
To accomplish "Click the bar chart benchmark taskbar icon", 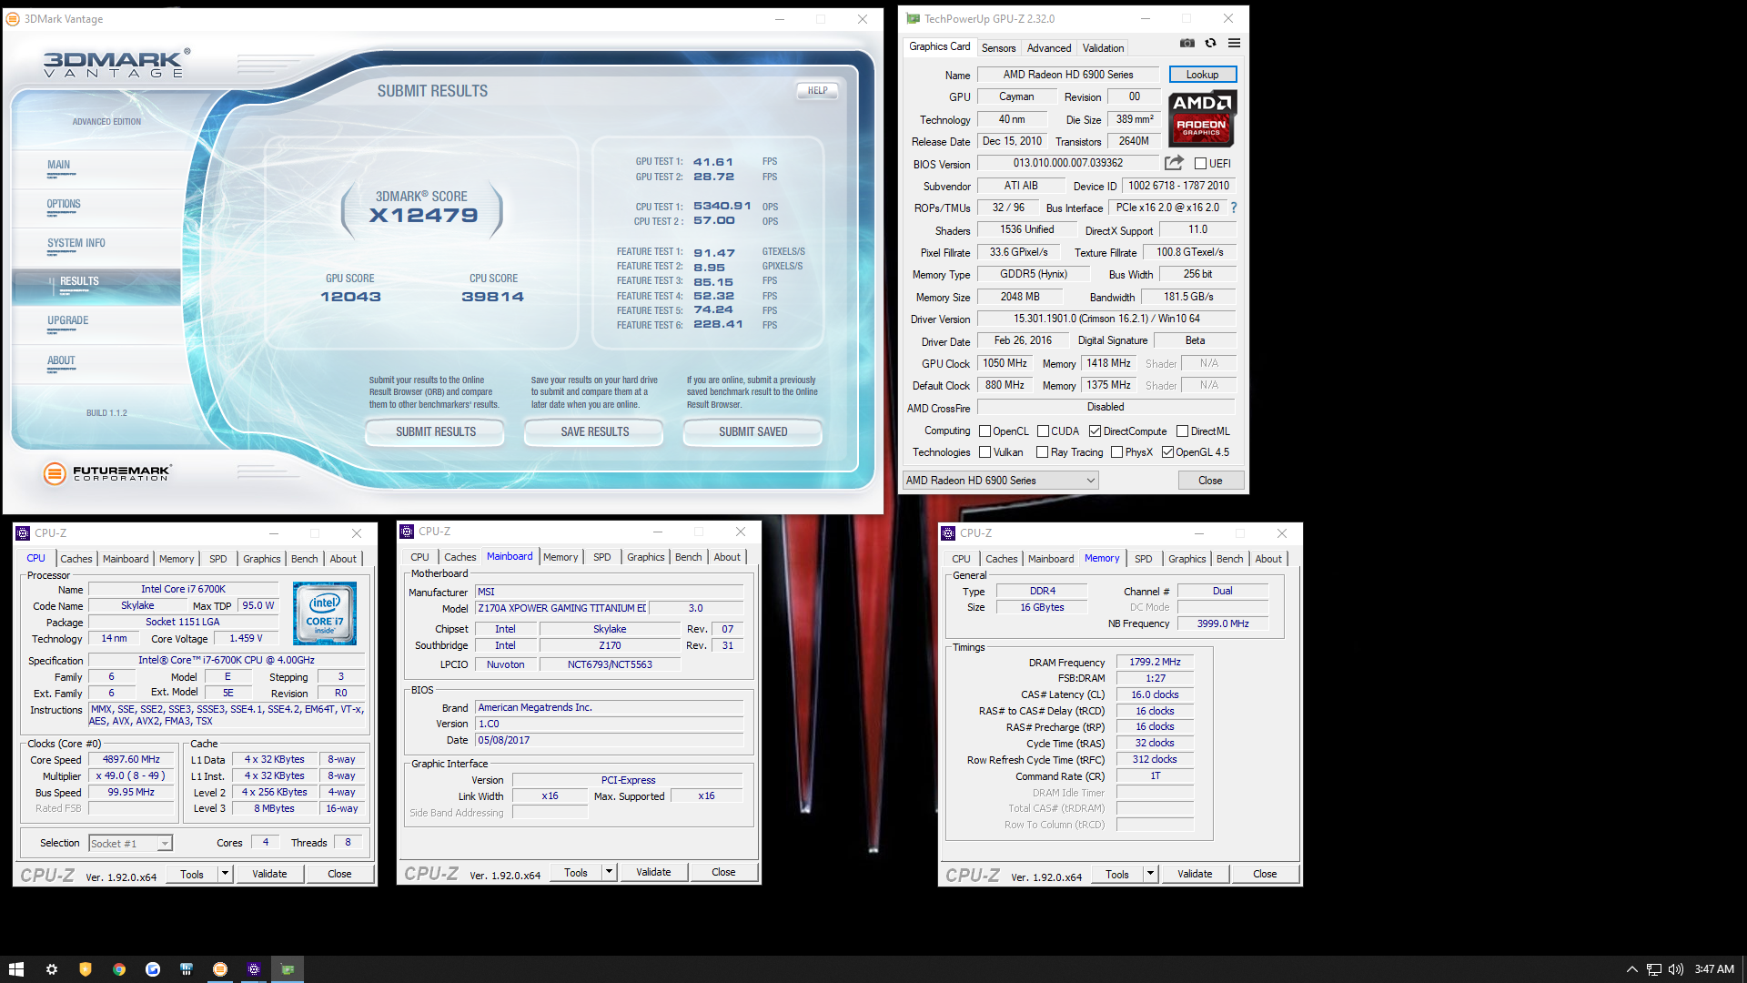I will (187, 969).
